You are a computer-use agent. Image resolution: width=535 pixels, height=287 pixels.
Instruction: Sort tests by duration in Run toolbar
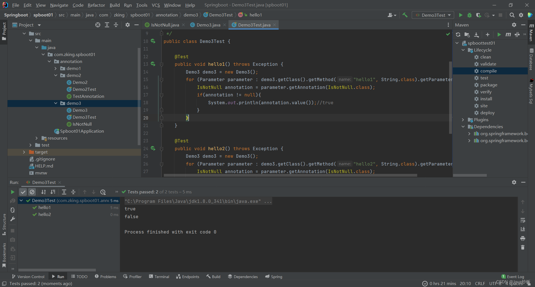click(53, 192)
